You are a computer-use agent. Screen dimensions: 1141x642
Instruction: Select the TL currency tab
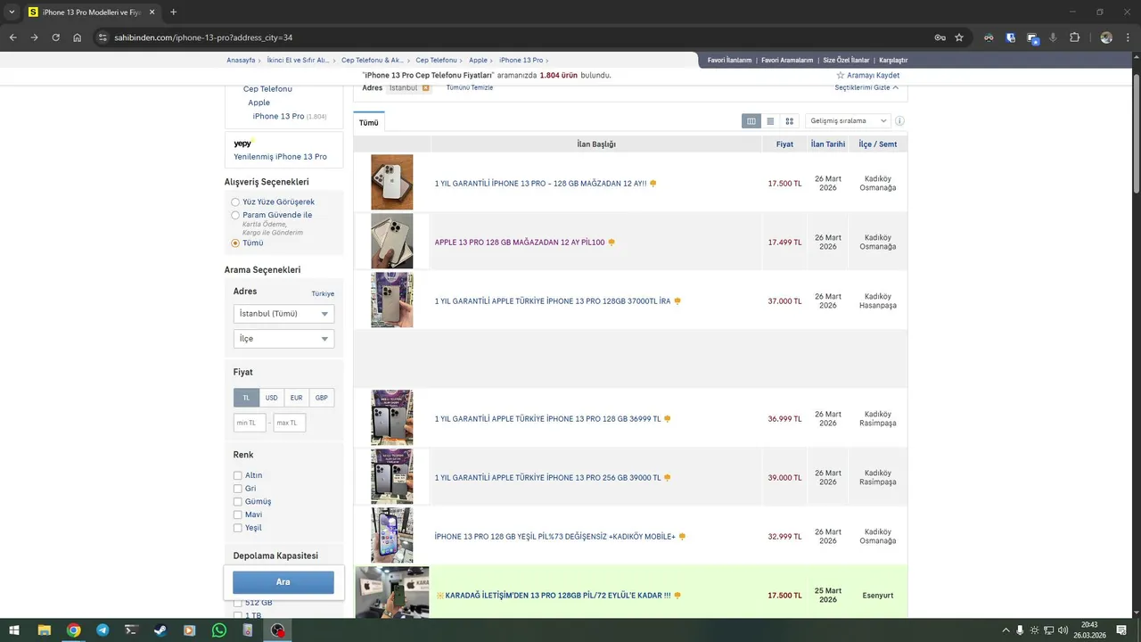246,398
